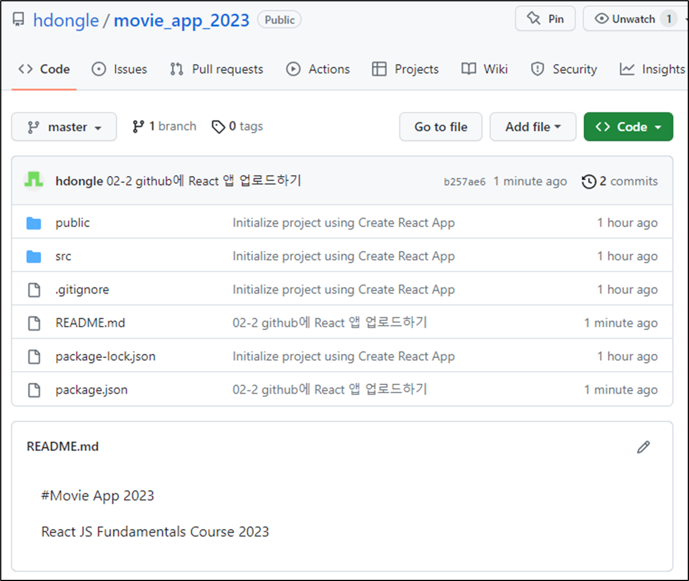Open latest commit message in header row
The width and height of the screenshot is (689, 581).
[204, 181]
